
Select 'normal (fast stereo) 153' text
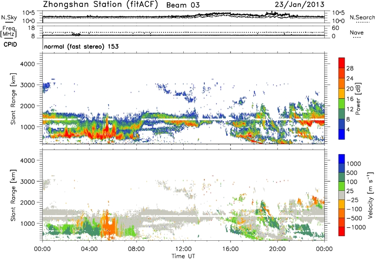[81, 47]
